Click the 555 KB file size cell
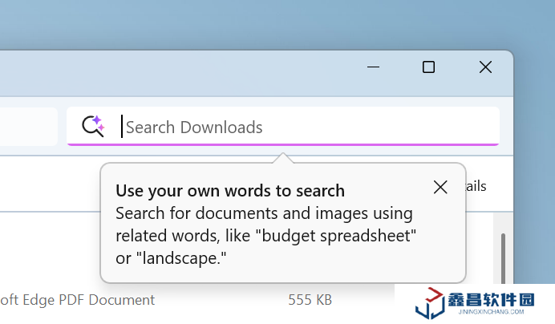 [x=310, y=300]
